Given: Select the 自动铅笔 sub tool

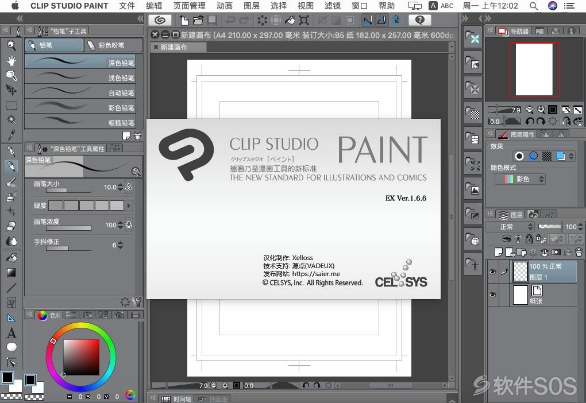Looking at the screenshot, I should [x=80, y=92].
